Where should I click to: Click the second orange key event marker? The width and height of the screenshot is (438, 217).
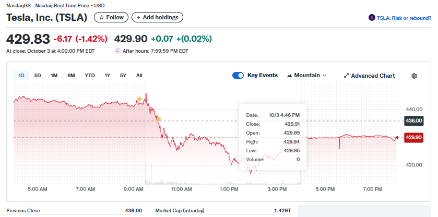tap(158, 119)
